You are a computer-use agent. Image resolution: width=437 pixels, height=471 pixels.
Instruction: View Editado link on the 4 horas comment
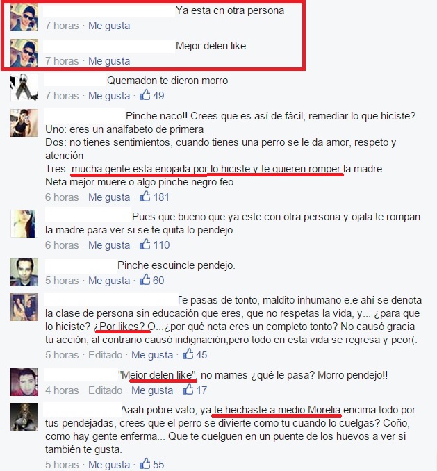[x=106, y=390]
